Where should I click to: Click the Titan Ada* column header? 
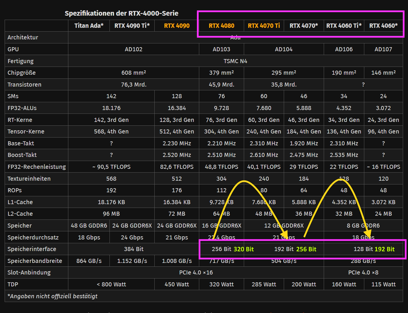point(89,25)
